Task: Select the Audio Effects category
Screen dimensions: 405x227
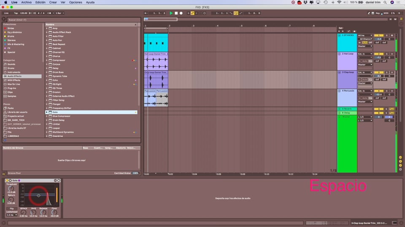Action: [x=22, y=76]
